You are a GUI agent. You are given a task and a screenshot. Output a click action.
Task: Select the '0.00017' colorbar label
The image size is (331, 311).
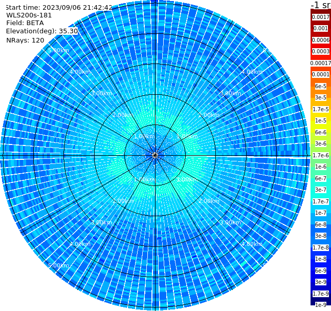pos(321,63)
